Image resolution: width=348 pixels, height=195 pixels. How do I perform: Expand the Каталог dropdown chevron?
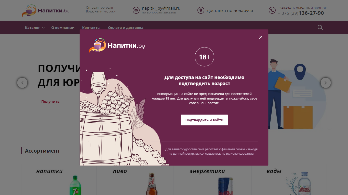pos(43,28)
